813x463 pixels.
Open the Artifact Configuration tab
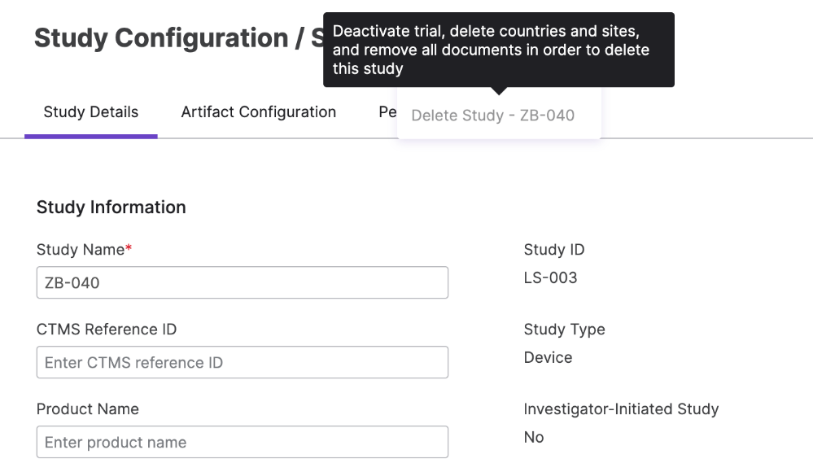tap(258, 112)
